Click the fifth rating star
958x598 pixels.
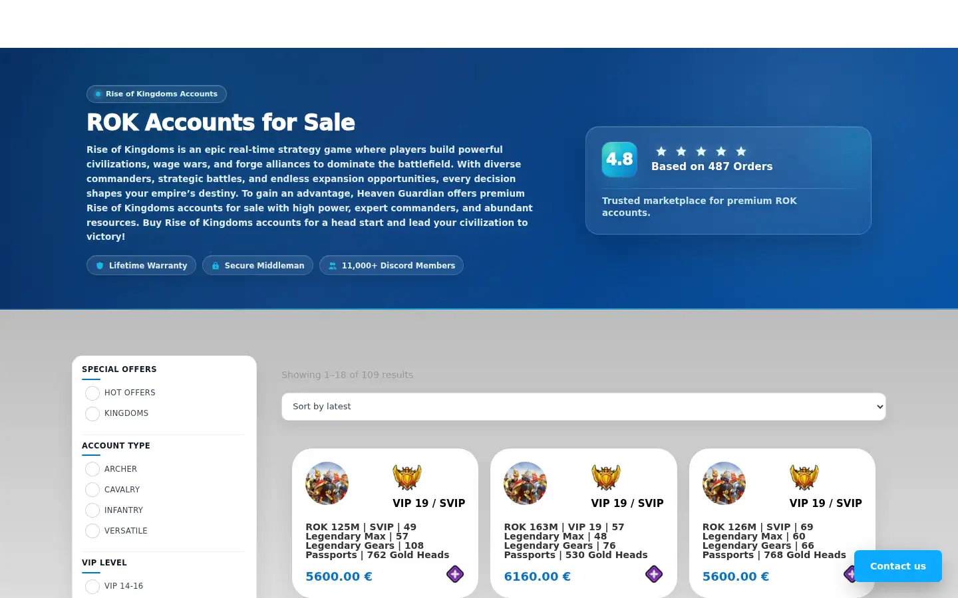click(741, 151)
